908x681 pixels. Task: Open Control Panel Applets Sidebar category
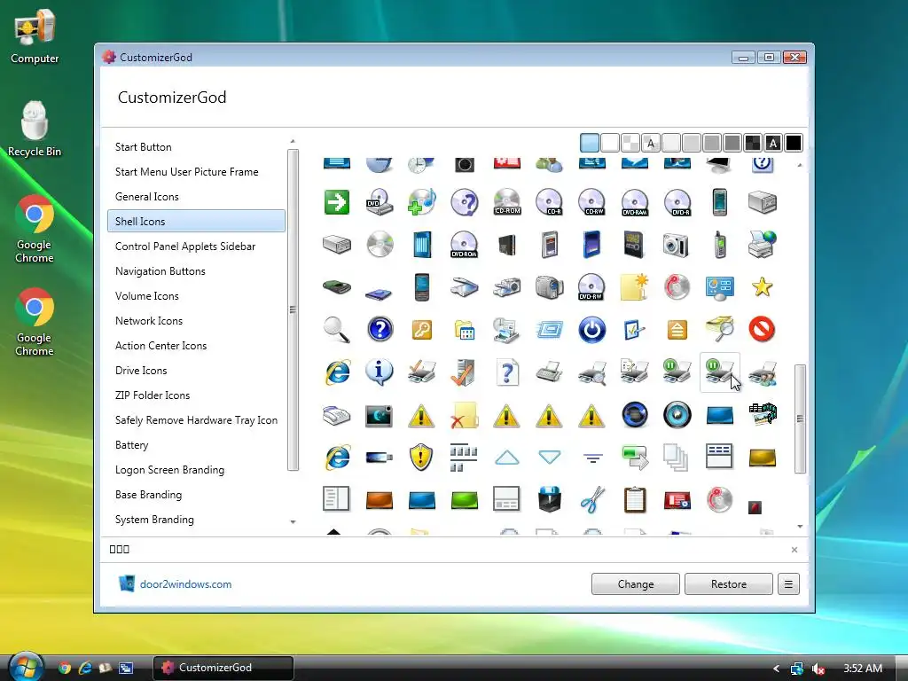pyautogui.click(x=196, y=247)
